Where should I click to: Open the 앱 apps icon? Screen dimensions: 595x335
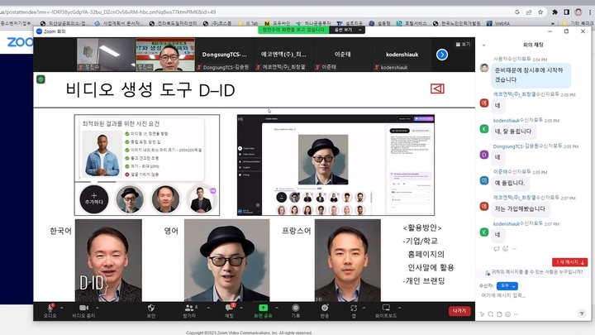coord(354,311)
